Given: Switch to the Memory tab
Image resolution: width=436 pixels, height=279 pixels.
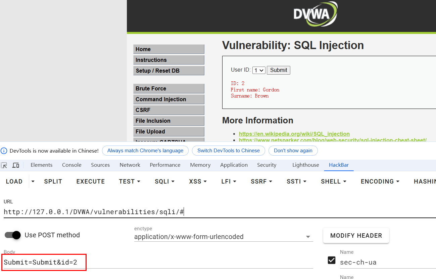Looking at the screenshot, I should (x=200, y=165).
